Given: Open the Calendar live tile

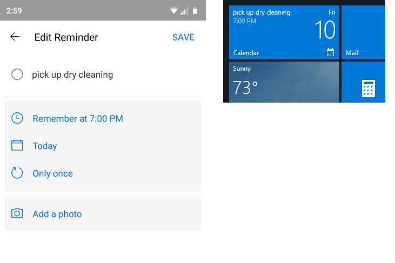Looking at the screenshot, I should tap(284, 32).
